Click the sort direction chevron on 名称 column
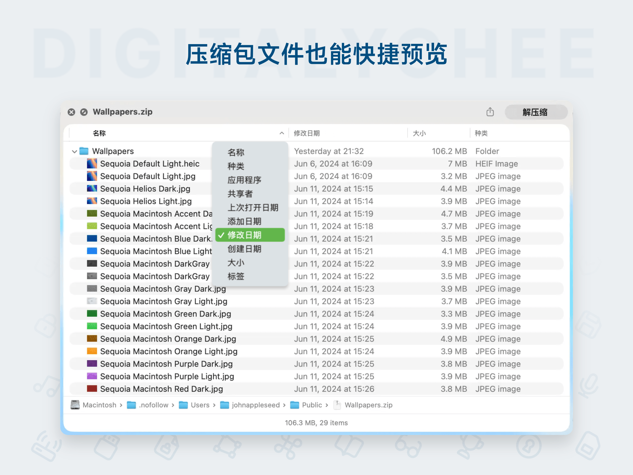This screenshot has height=475, width=633. click(281, 133)
